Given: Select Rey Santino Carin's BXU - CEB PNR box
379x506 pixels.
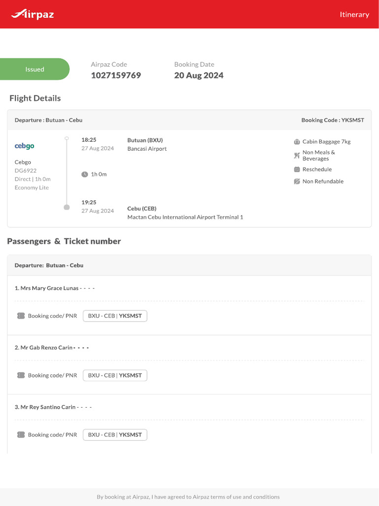Looking at the screenshot, I should point(115,435).
